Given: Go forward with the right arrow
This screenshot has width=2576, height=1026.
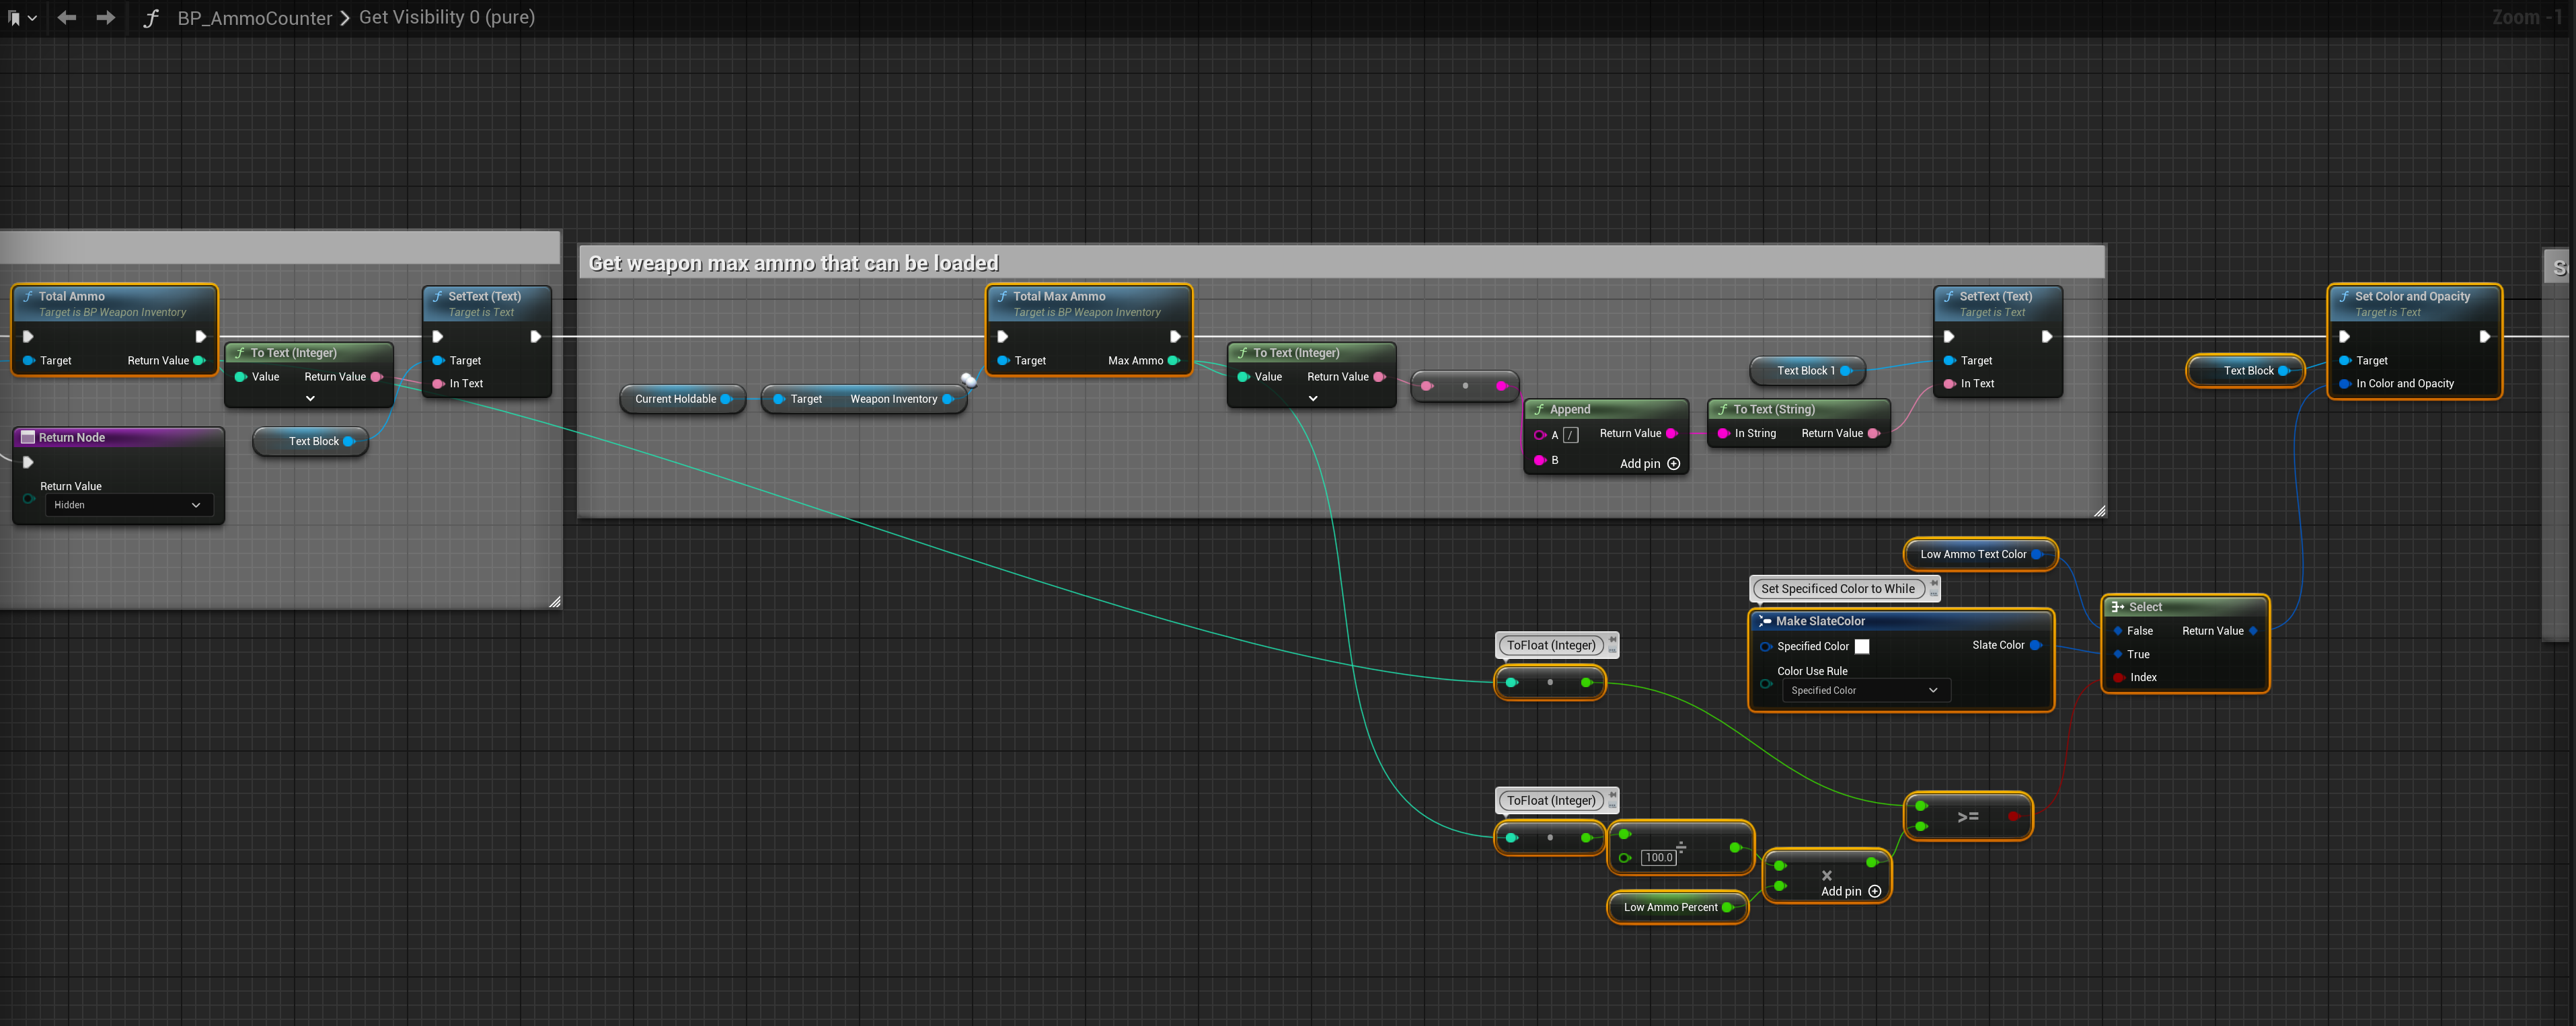Looking at the screenshot, I should point(105,18).
